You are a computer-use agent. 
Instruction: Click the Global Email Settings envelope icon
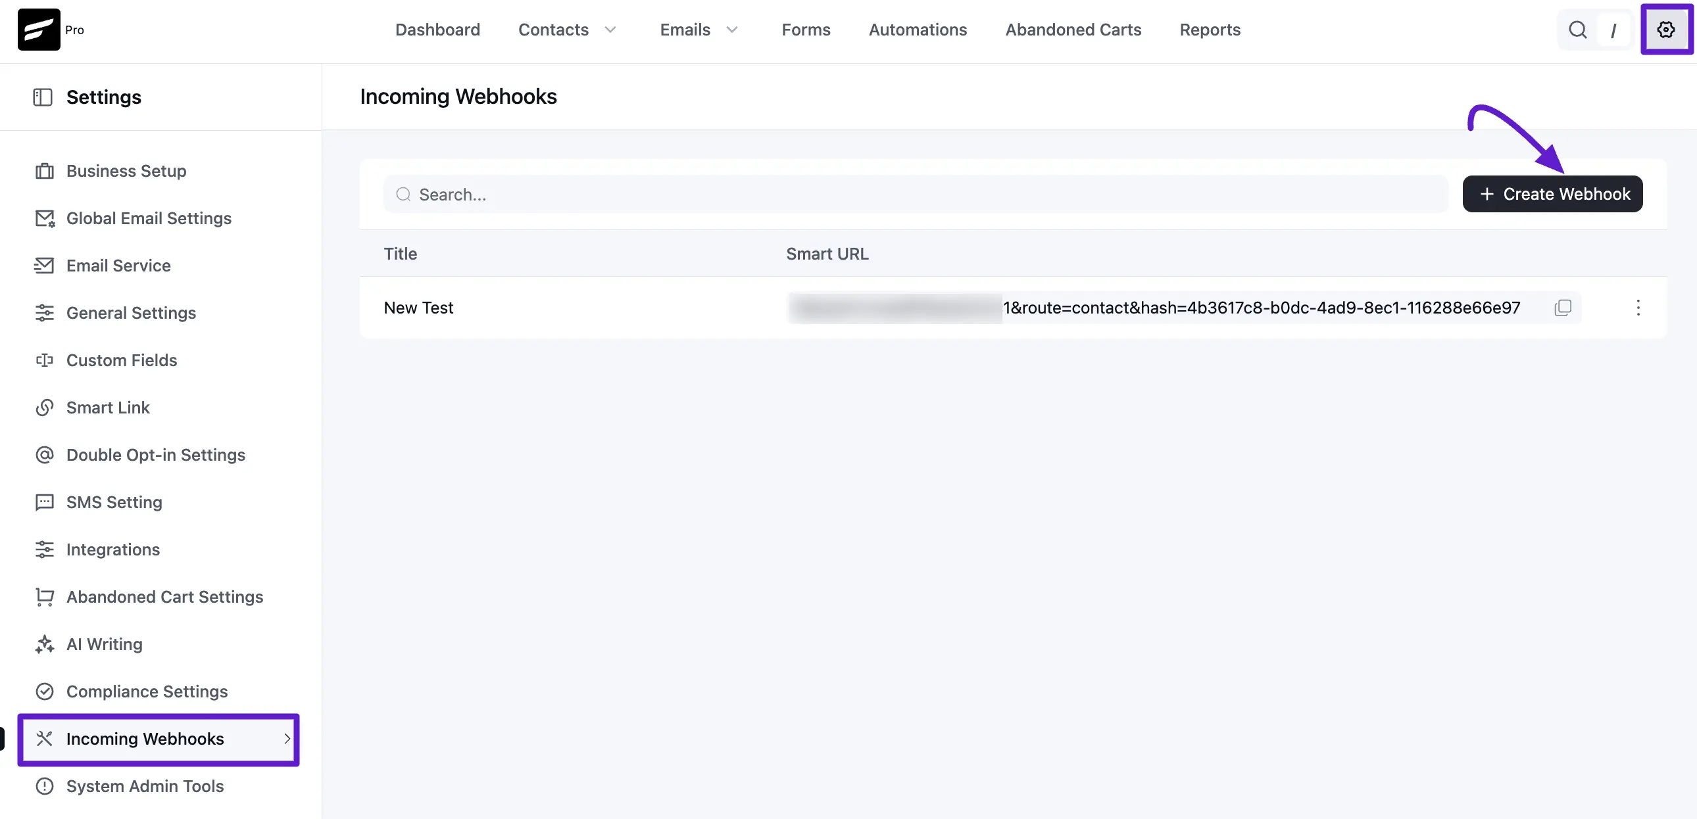45,219
